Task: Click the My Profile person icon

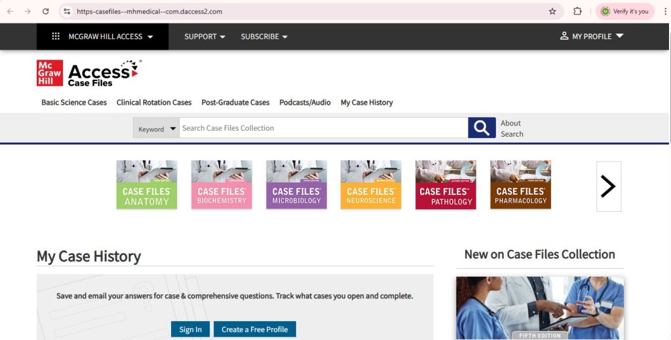Action: (564, 36)
